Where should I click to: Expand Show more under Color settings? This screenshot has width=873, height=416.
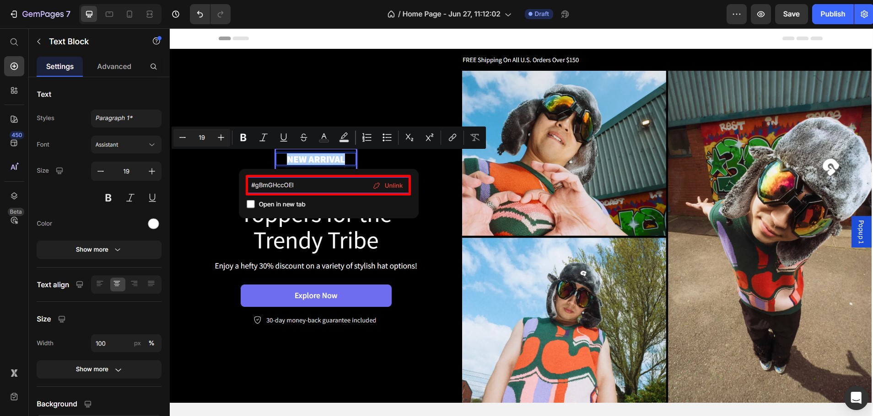tap(99, 250)
